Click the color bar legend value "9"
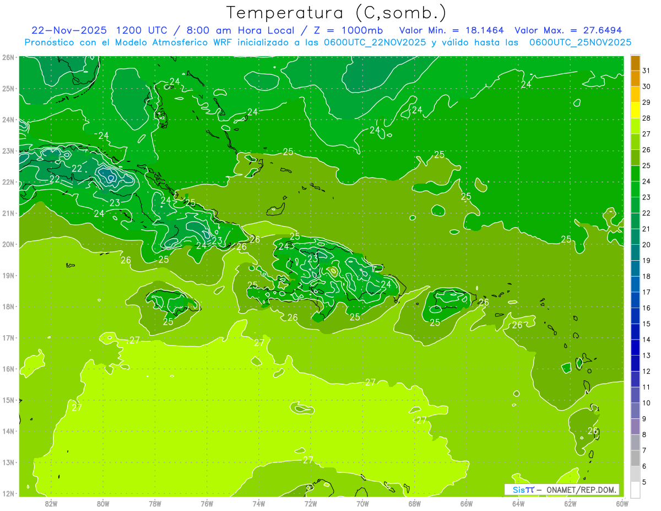 644,418
